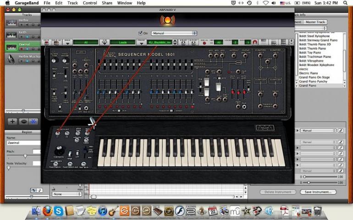Toggle the On checkbox in ARP2600 window

[140, 33]
